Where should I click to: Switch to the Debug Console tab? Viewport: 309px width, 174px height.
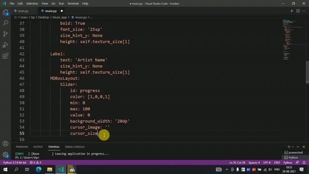75,147
